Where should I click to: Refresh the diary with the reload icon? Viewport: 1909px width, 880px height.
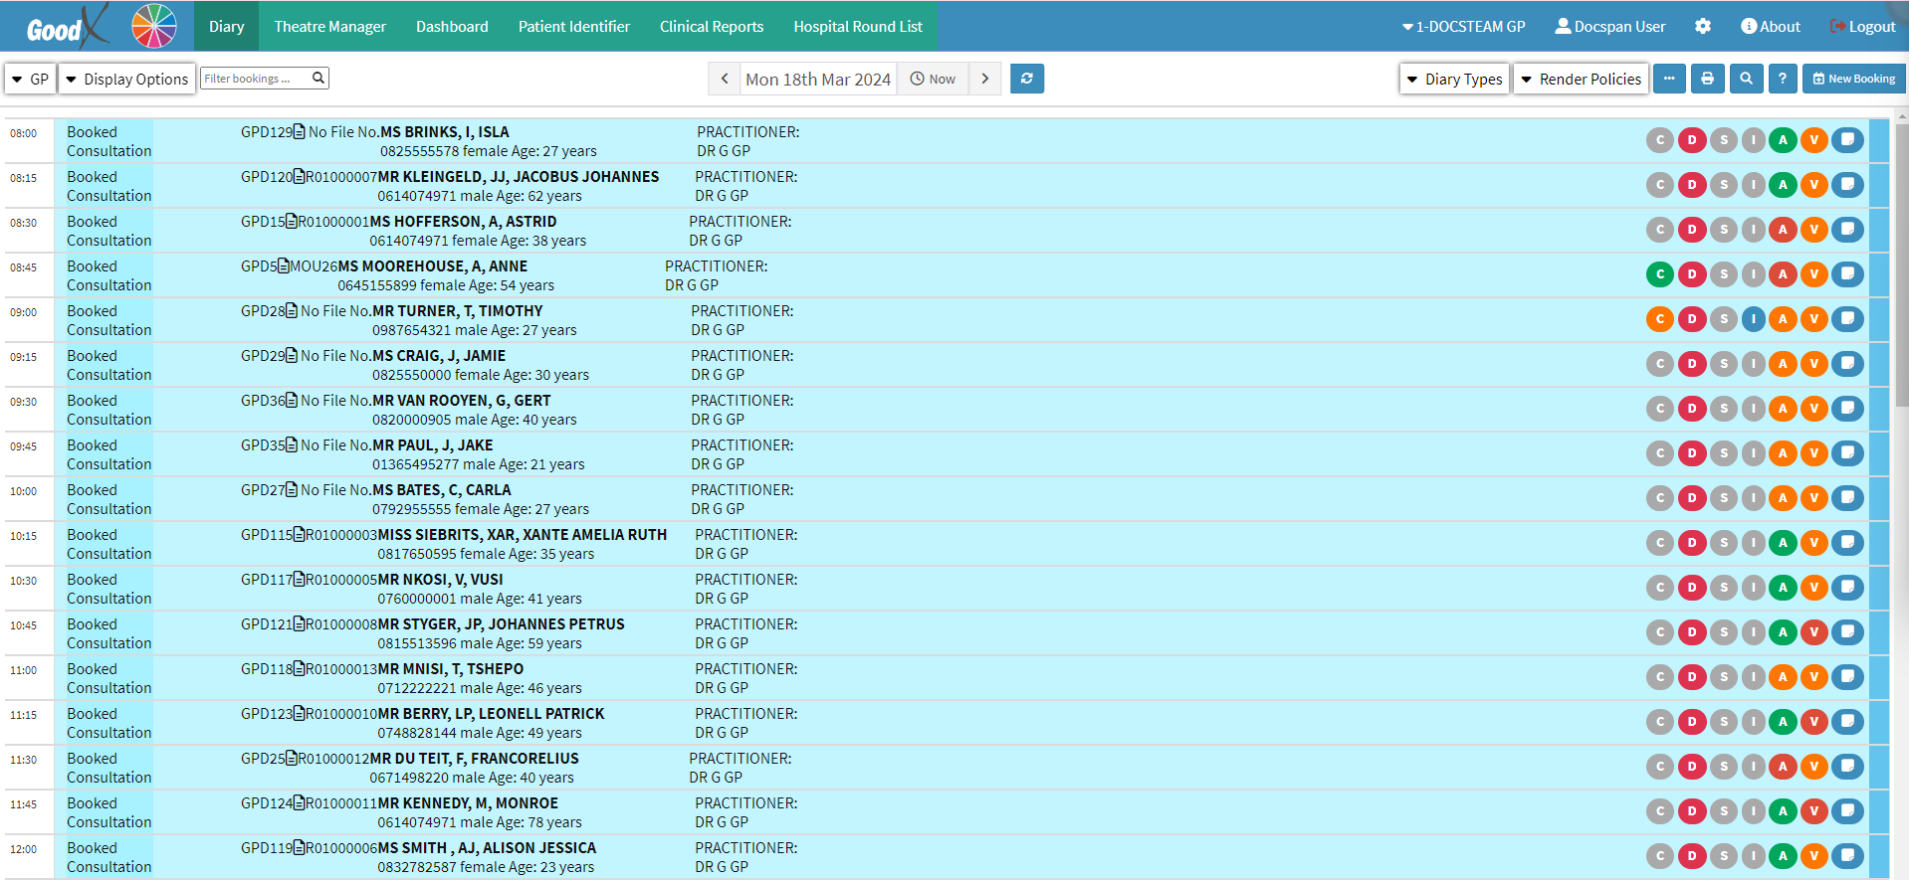pyautogui.click(x=1026, y=79)
